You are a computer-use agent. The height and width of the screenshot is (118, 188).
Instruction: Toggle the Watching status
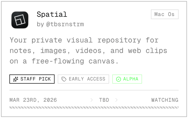165,100
